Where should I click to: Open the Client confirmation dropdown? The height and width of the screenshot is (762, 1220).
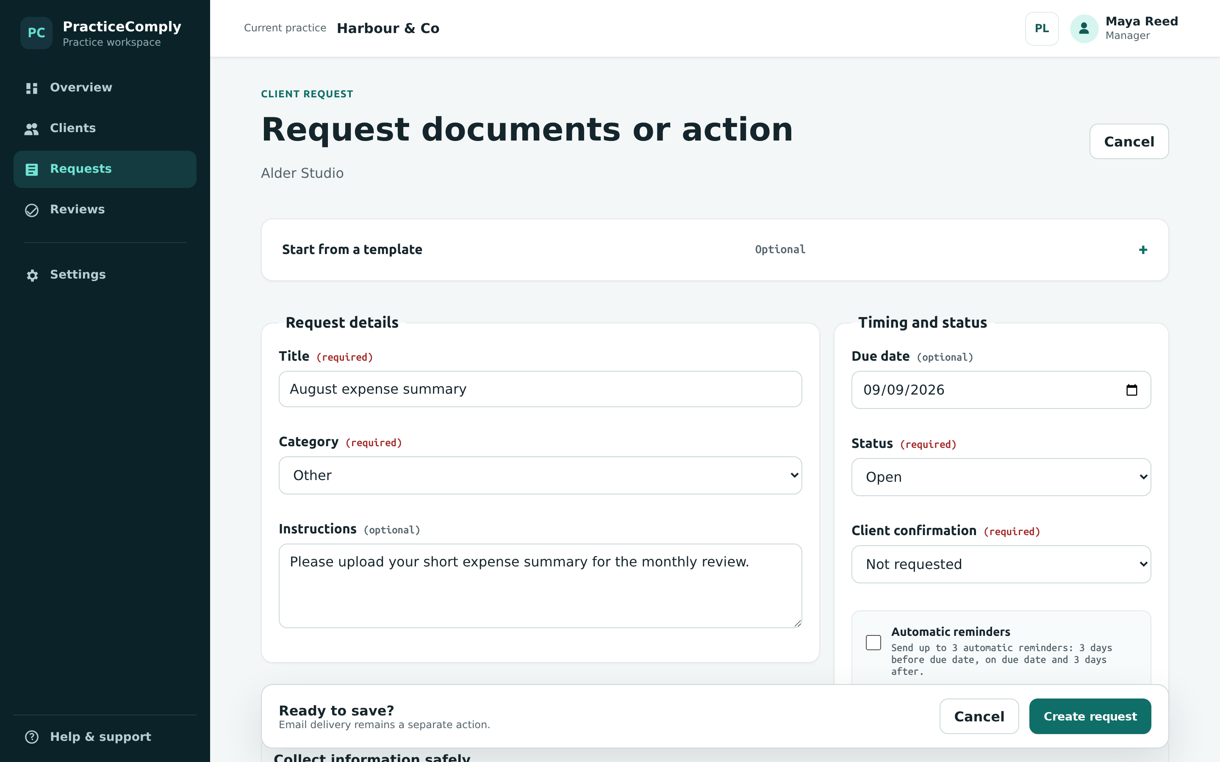(x=1001, y=564)
